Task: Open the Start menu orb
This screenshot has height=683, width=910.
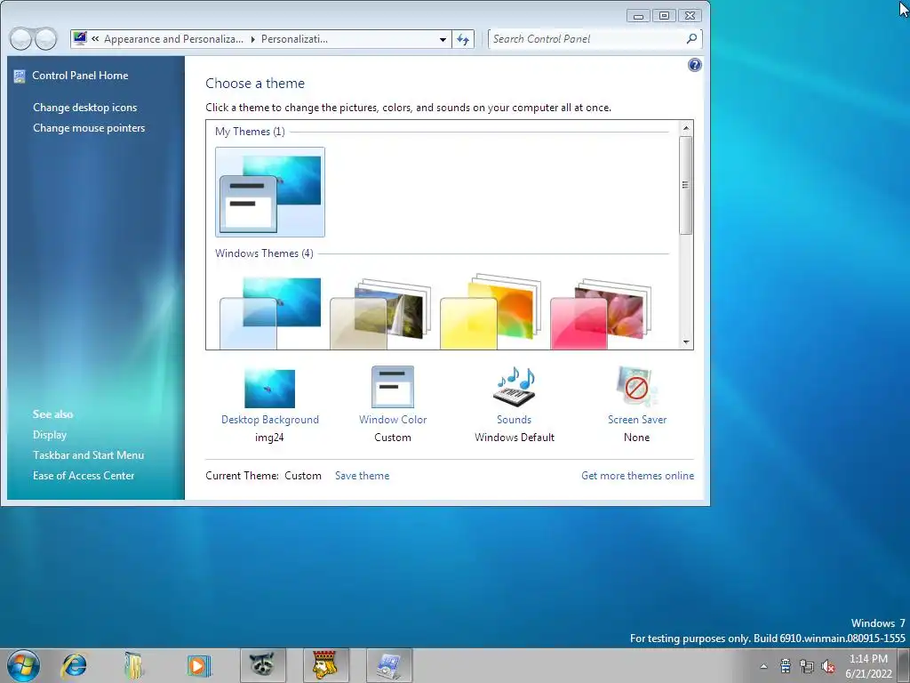Action: click(x=23, y=665)
